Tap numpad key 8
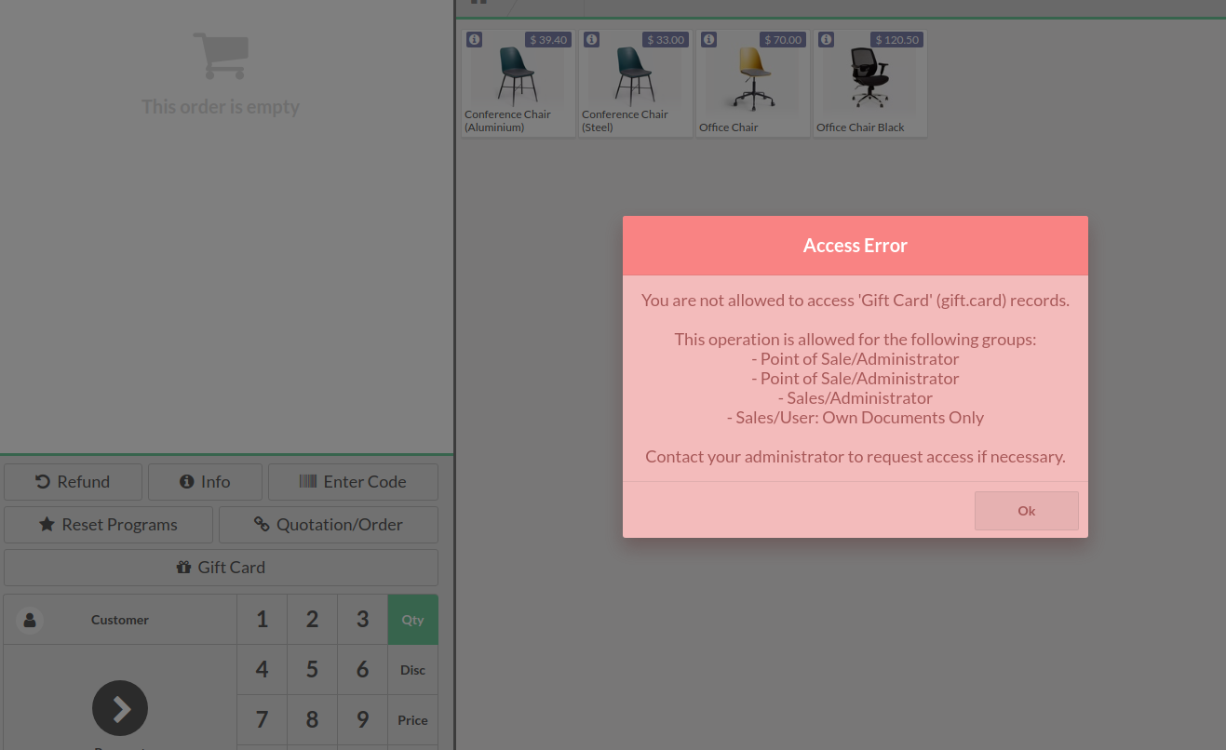This screenshot has height=750, width=1226. 313,720
